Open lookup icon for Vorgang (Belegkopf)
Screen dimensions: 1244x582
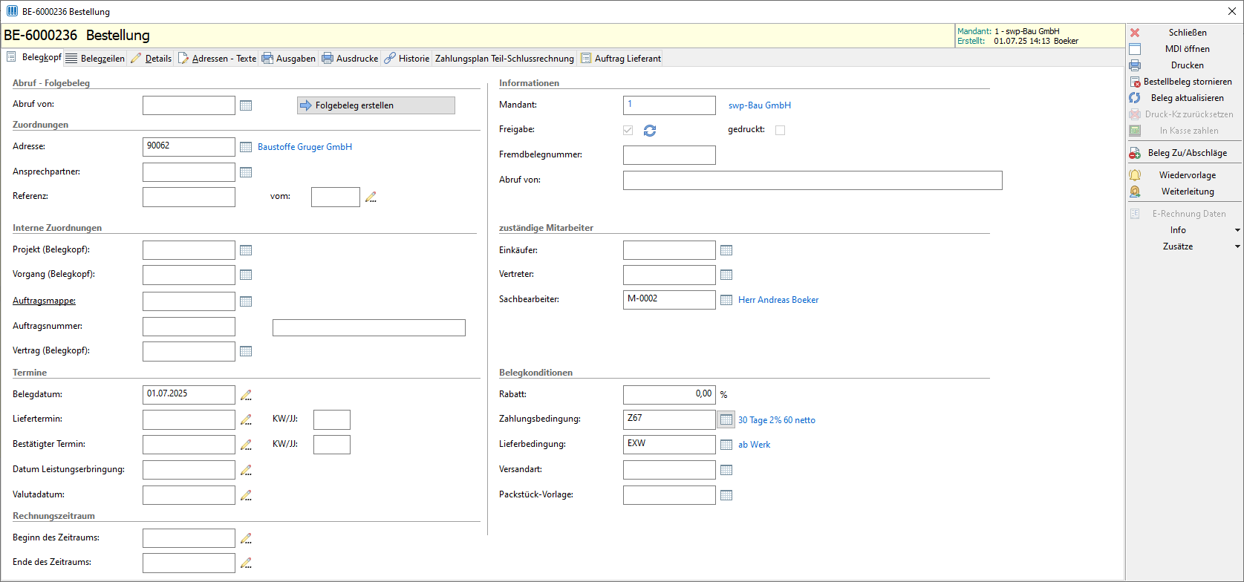point(246,275)
